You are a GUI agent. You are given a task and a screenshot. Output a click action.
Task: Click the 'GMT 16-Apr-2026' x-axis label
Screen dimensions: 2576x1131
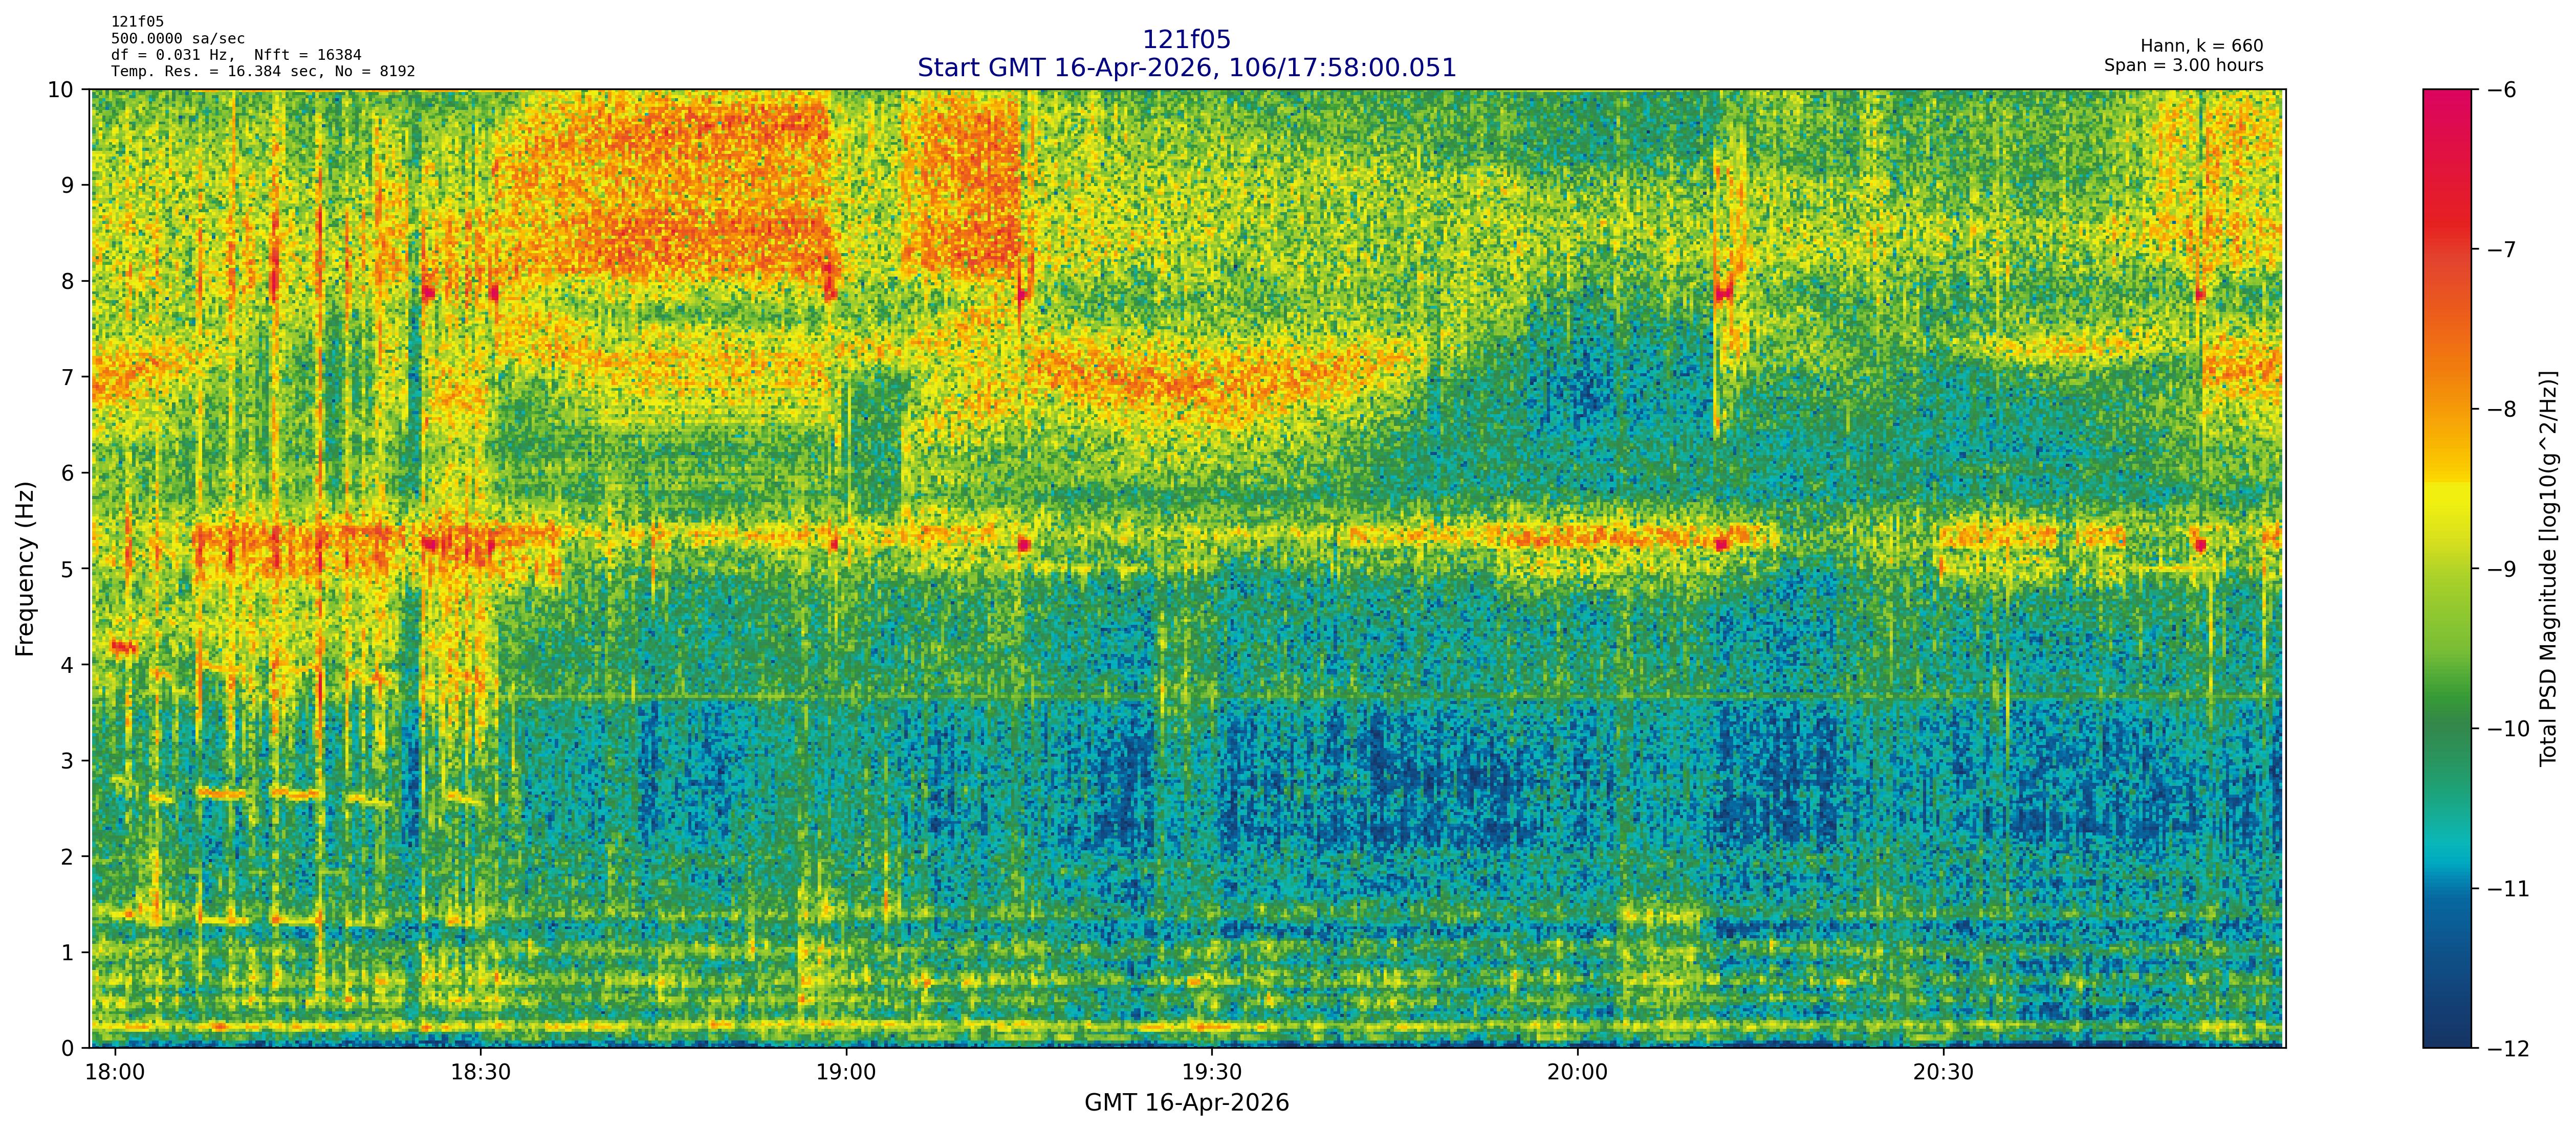[x=1186, y=1103]
